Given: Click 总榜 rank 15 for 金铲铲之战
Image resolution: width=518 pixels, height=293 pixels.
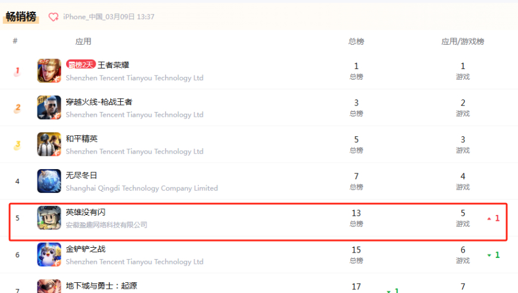Looking at the screenshot, I should tap(356, 250).
